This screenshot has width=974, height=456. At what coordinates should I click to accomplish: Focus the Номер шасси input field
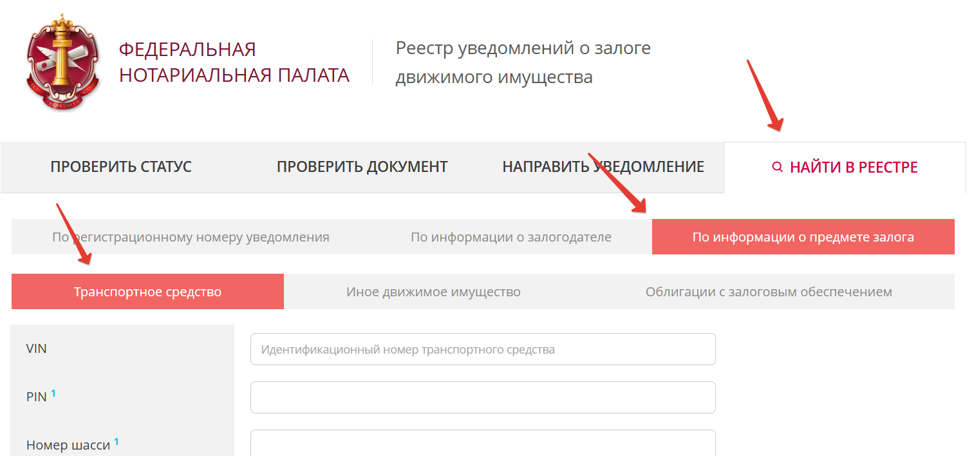click(x=482, y=444)
